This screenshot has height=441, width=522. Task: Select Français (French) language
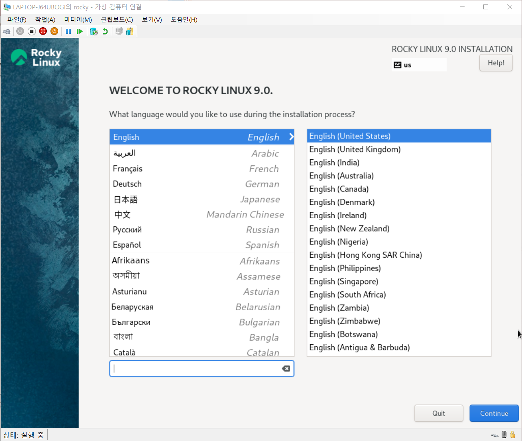202,169
